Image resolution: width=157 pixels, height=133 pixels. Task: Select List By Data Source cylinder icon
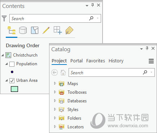coord(23,30)
